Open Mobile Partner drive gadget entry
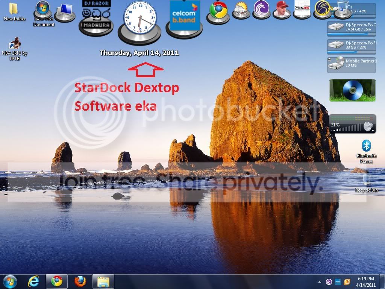 click(x=352, y=65)
